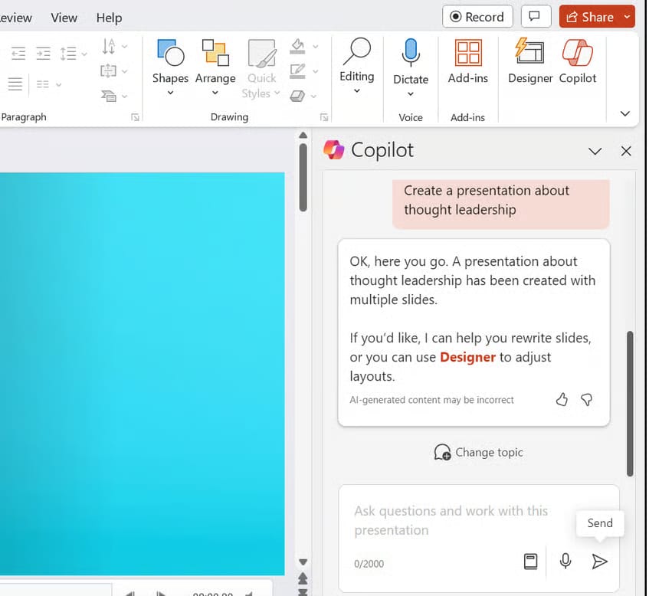Expand the Convert to SmartArt dropdown arrow
This screenshot has height=596, width=649.
coord(125,97)
